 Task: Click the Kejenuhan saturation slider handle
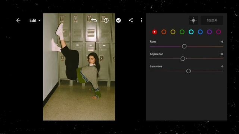click(x=183, y=59)
